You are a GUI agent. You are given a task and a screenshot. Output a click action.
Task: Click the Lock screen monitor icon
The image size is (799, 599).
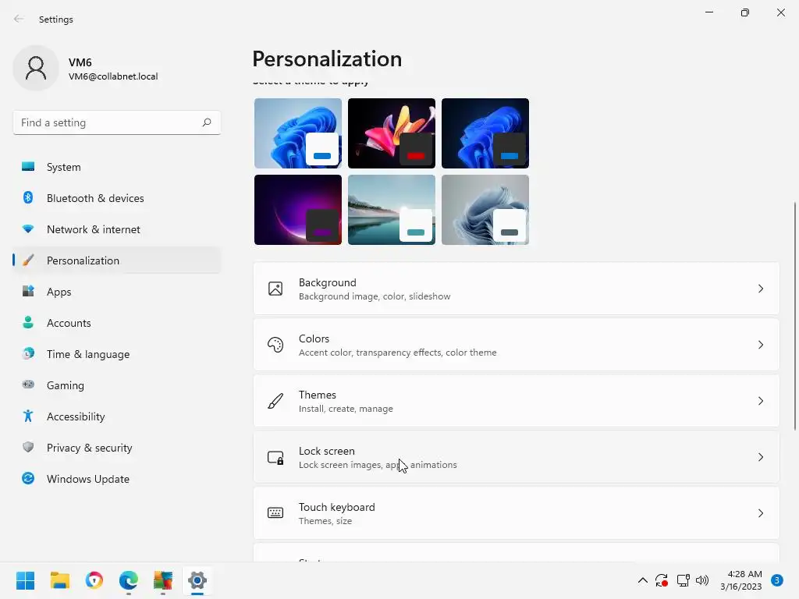point(275,457)
